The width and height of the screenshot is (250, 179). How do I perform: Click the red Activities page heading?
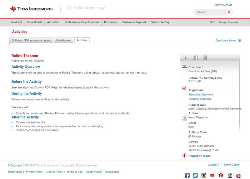(x=20, y=32)
